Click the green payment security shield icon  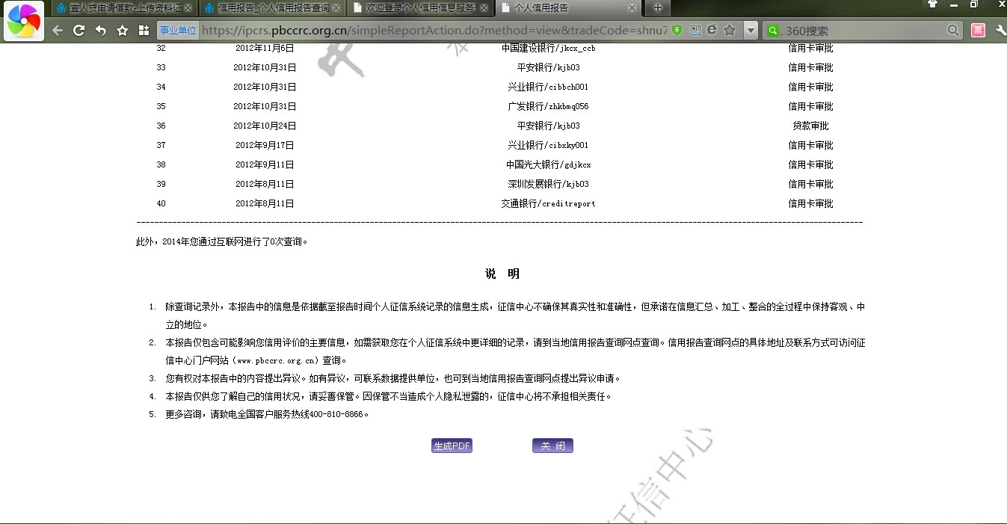[677, 31]
